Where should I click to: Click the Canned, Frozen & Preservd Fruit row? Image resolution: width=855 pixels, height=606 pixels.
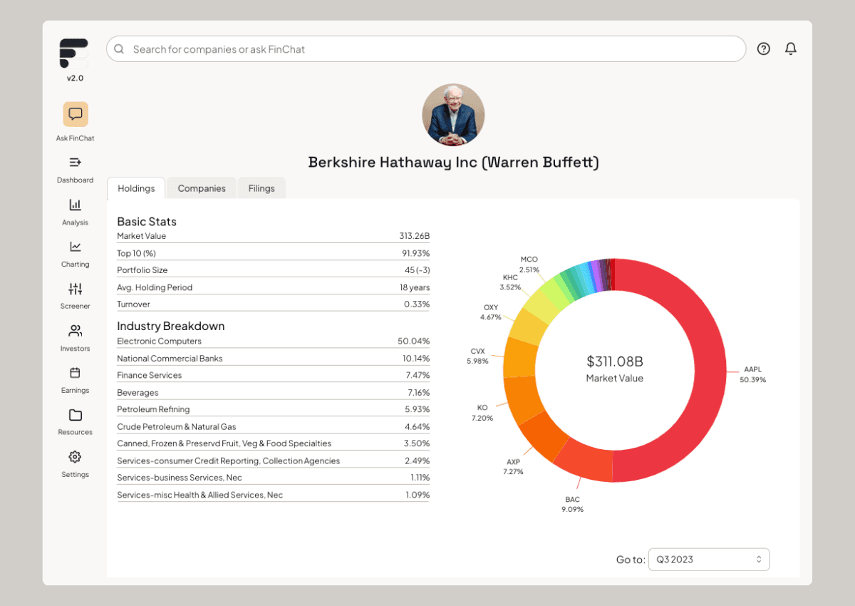tap(273, 443)
